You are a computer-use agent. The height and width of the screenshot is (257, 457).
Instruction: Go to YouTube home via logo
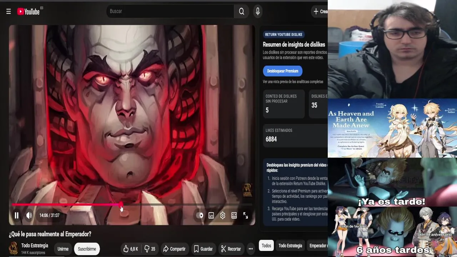coord(29,11)
